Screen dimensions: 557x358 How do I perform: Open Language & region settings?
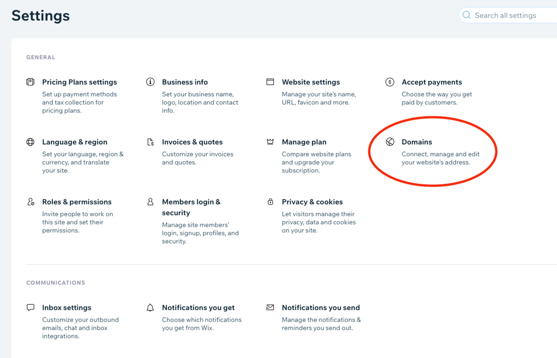(x=74, y=142)
